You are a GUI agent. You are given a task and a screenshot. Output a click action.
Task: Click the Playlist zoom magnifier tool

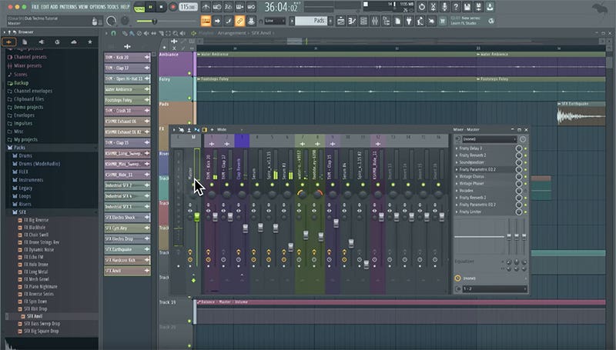tap(176, 33)
